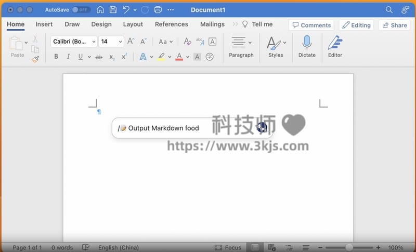Image resolution: width=416 pixels, height=252 pixels.
Task: Open the Layout tab
Action: coord(133,24)
